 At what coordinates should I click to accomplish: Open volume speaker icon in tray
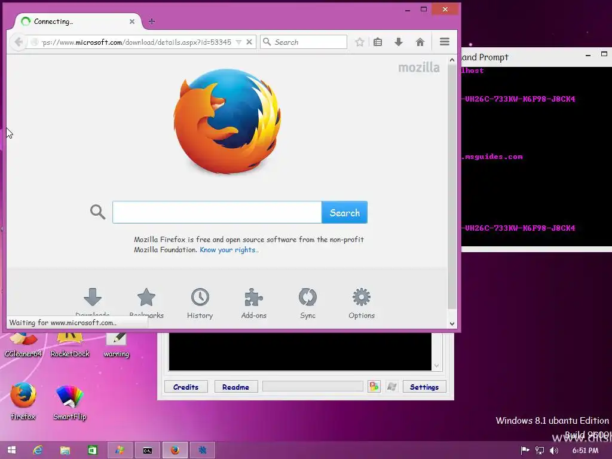(554, 451)
